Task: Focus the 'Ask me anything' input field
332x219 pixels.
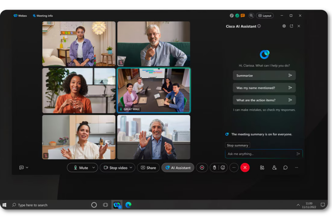Action: click(264, 154)
